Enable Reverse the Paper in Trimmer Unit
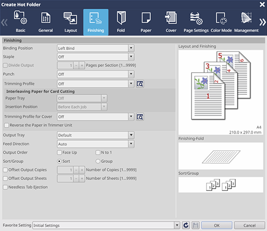Screen dimensions: 267x231 point(7,125)
